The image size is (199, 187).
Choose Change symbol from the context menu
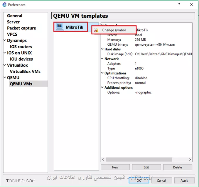[x=114, y=30]
